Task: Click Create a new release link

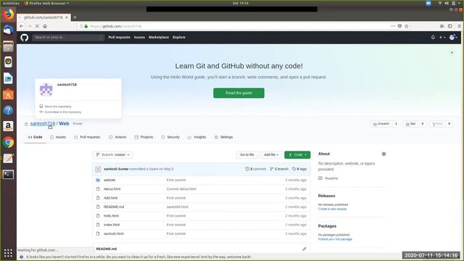Action: tap(332, 209)
